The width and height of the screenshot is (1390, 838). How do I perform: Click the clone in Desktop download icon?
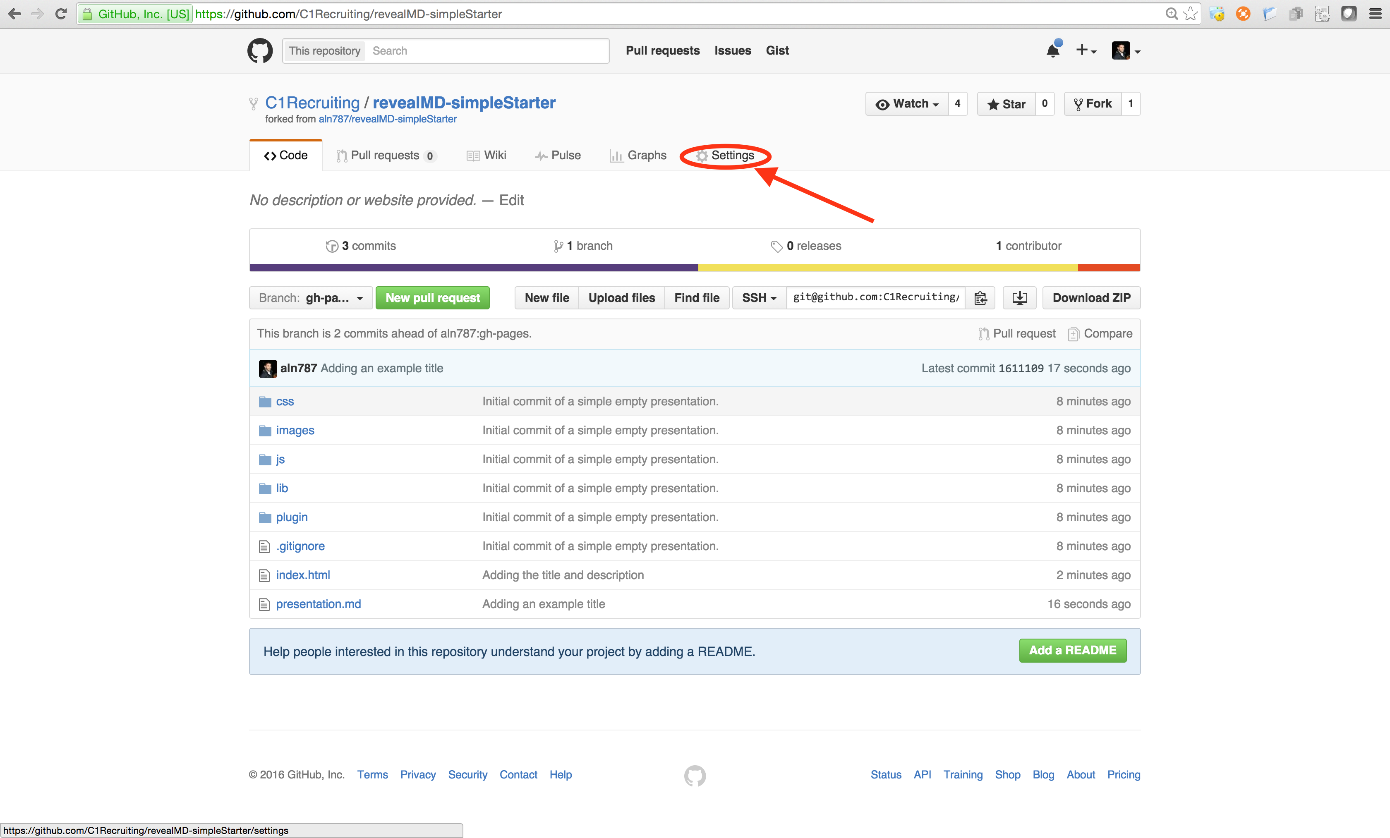click(1019, 298)
